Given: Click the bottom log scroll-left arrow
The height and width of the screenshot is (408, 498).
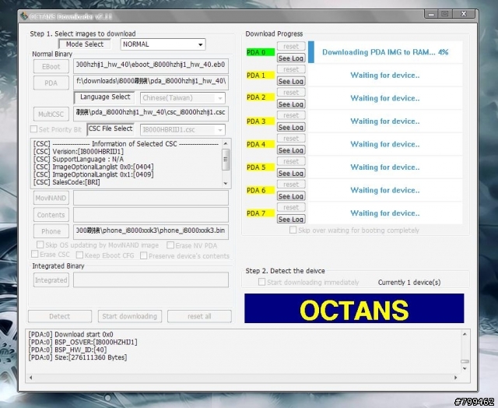Looking at the screenshot, I should [x=31, y=378].
